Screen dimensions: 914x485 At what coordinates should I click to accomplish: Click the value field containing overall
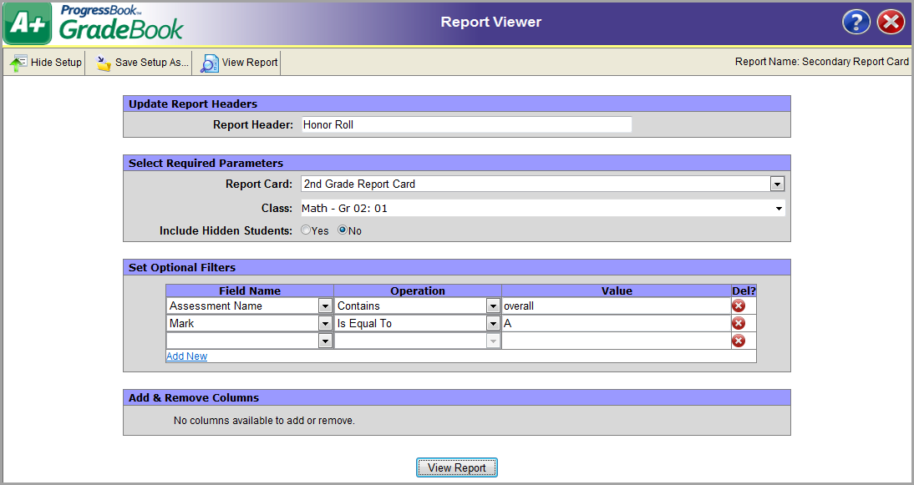click(616, 306)
